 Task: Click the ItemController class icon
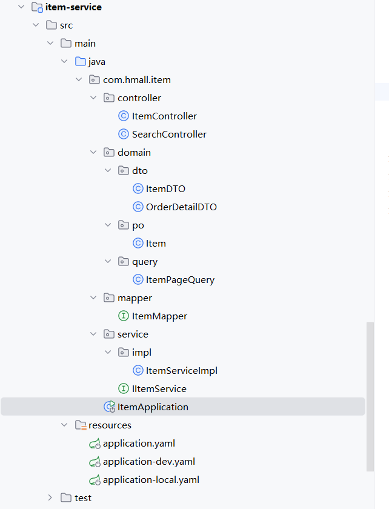124,116
